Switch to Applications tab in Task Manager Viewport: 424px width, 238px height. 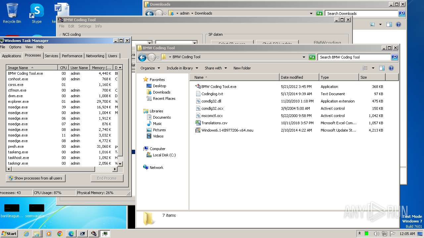pyautogui.click(x=12, y=56)
